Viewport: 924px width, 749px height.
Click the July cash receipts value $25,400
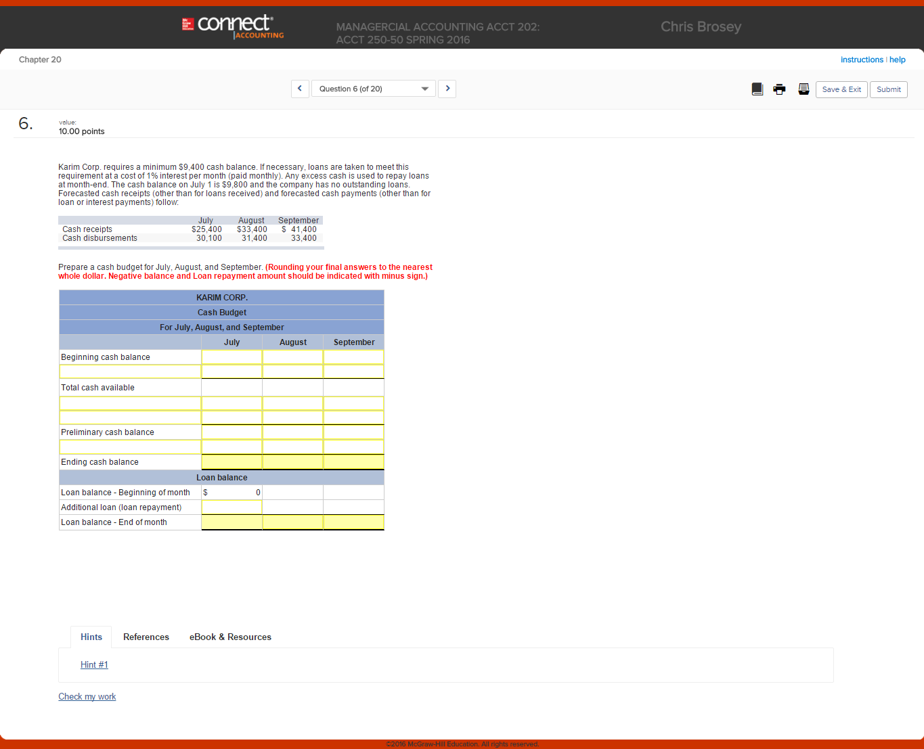[x=206, y=229]
